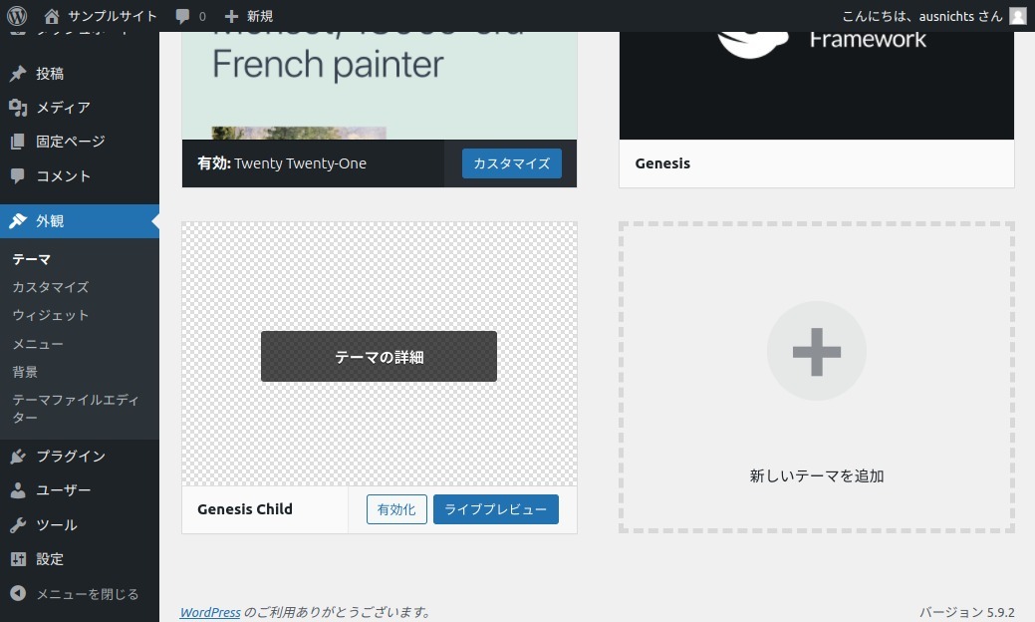
Task: Click the 有効: Twenty Twenty-One label
Action: pos(282,163)
